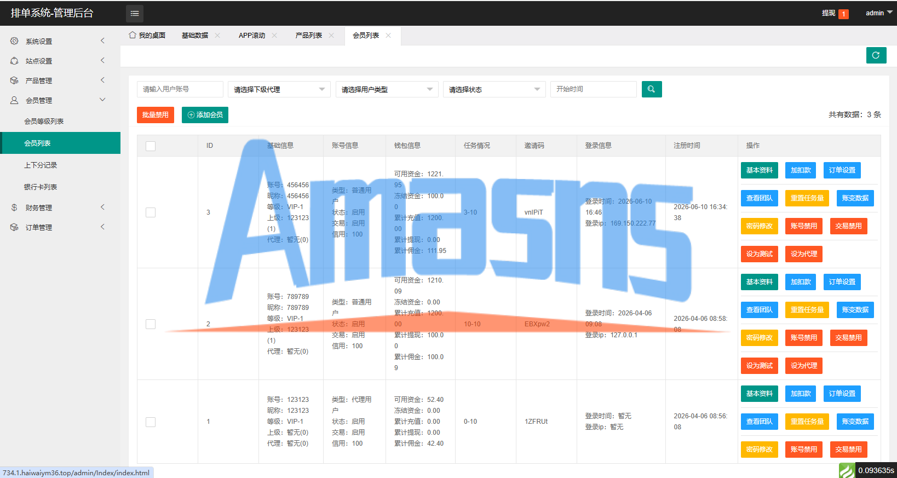
Task: Open the 请选择下级代理 dropdown
Action: pos(279,89)
